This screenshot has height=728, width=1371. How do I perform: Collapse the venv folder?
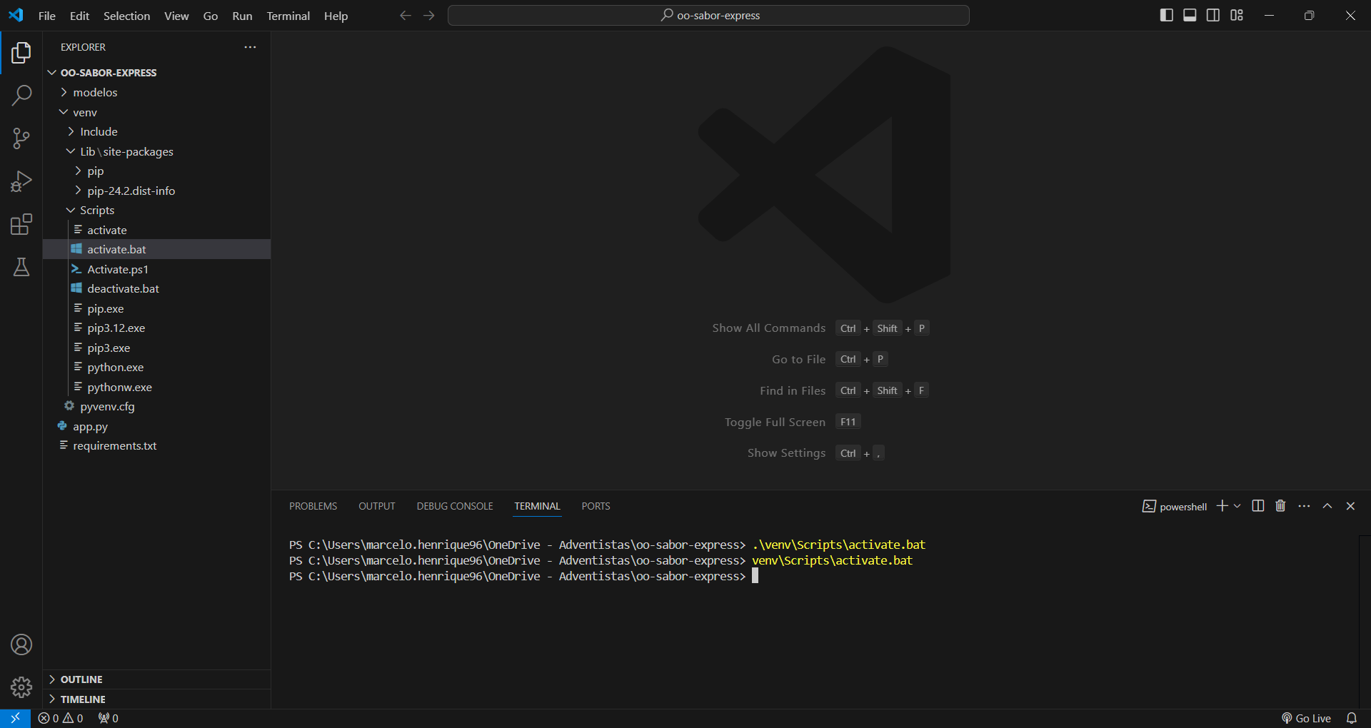coord(157,112)
